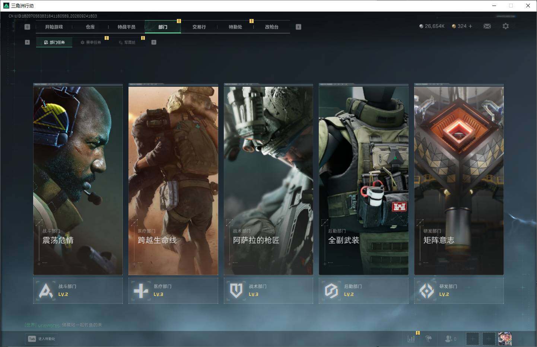Click the 研发部门 diamond icon
This screenshot has height=347, width=537.
tap(427, 291)
